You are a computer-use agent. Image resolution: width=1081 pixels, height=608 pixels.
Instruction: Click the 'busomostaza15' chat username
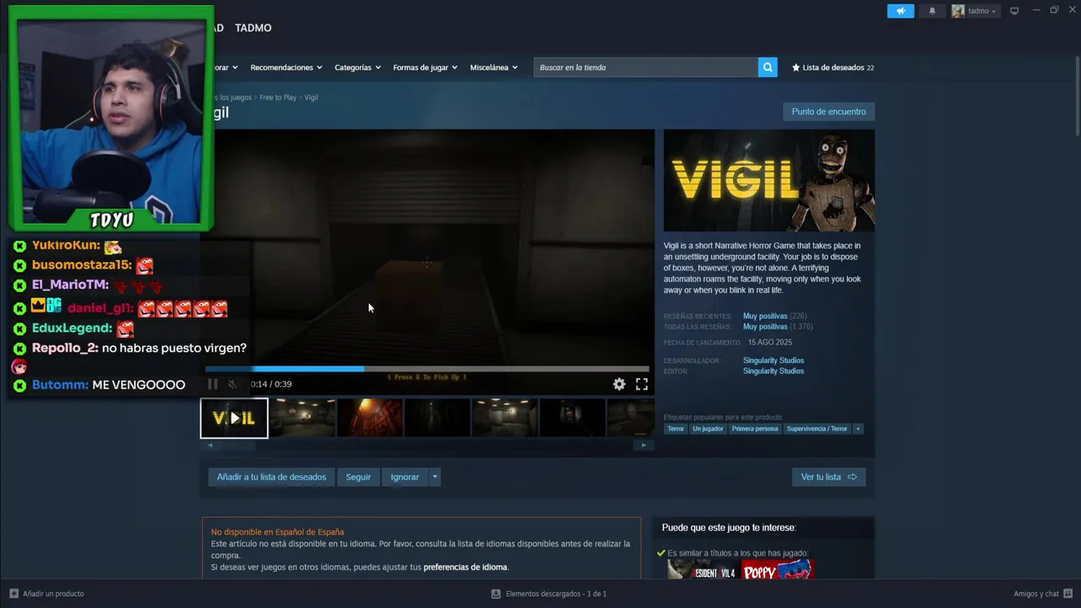pyautogui.click(x=81, y=265)
